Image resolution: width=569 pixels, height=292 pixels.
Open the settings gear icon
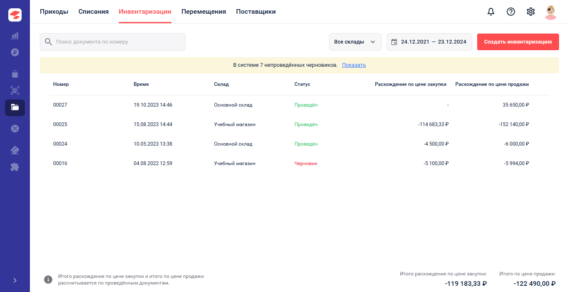tap(531, 12)
